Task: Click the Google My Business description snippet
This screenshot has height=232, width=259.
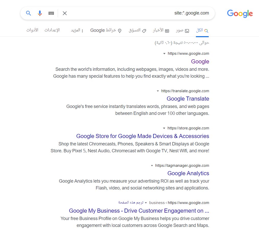Action: click(135, 222)
